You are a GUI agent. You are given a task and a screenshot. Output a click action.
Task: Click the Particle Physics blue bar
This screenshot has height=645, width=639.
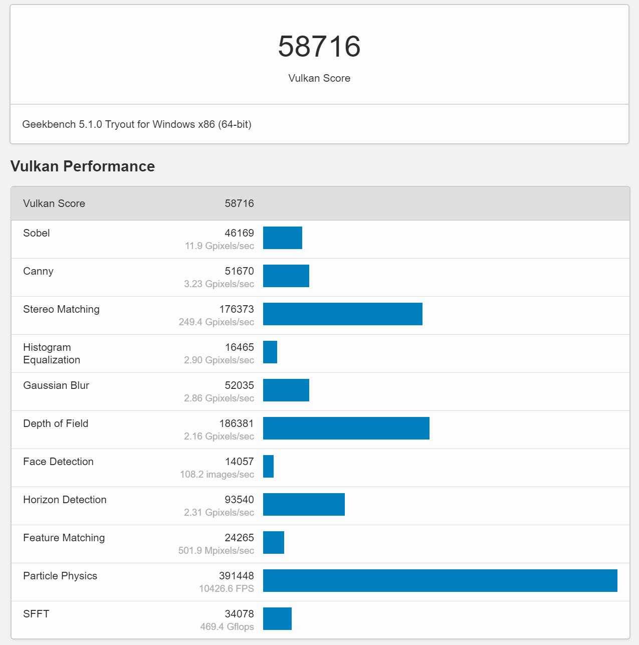pyautogui.click(x=440, y=580)
